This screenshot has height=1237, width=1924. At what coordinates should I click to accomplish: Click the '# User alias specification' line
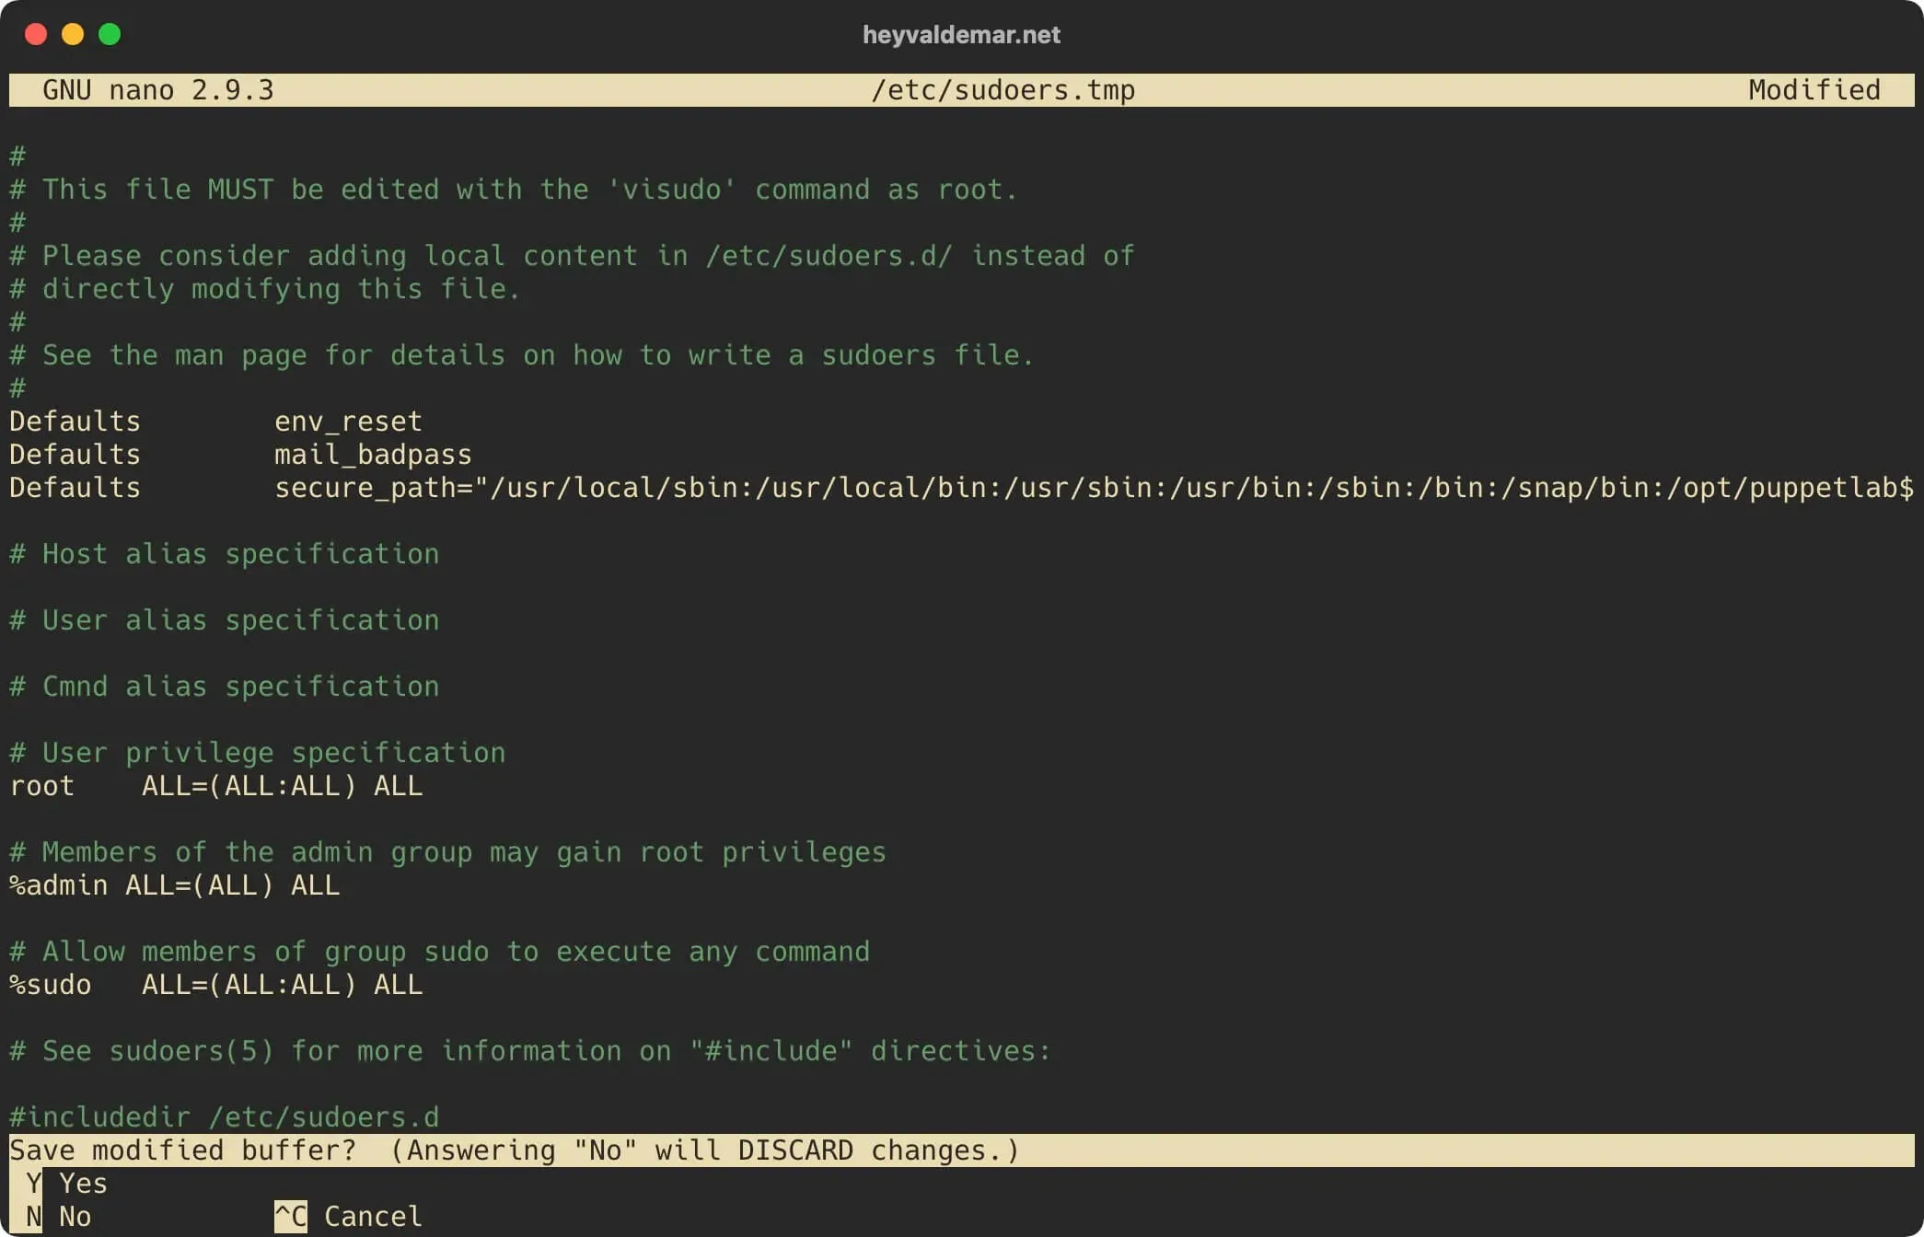pos(225,620)
